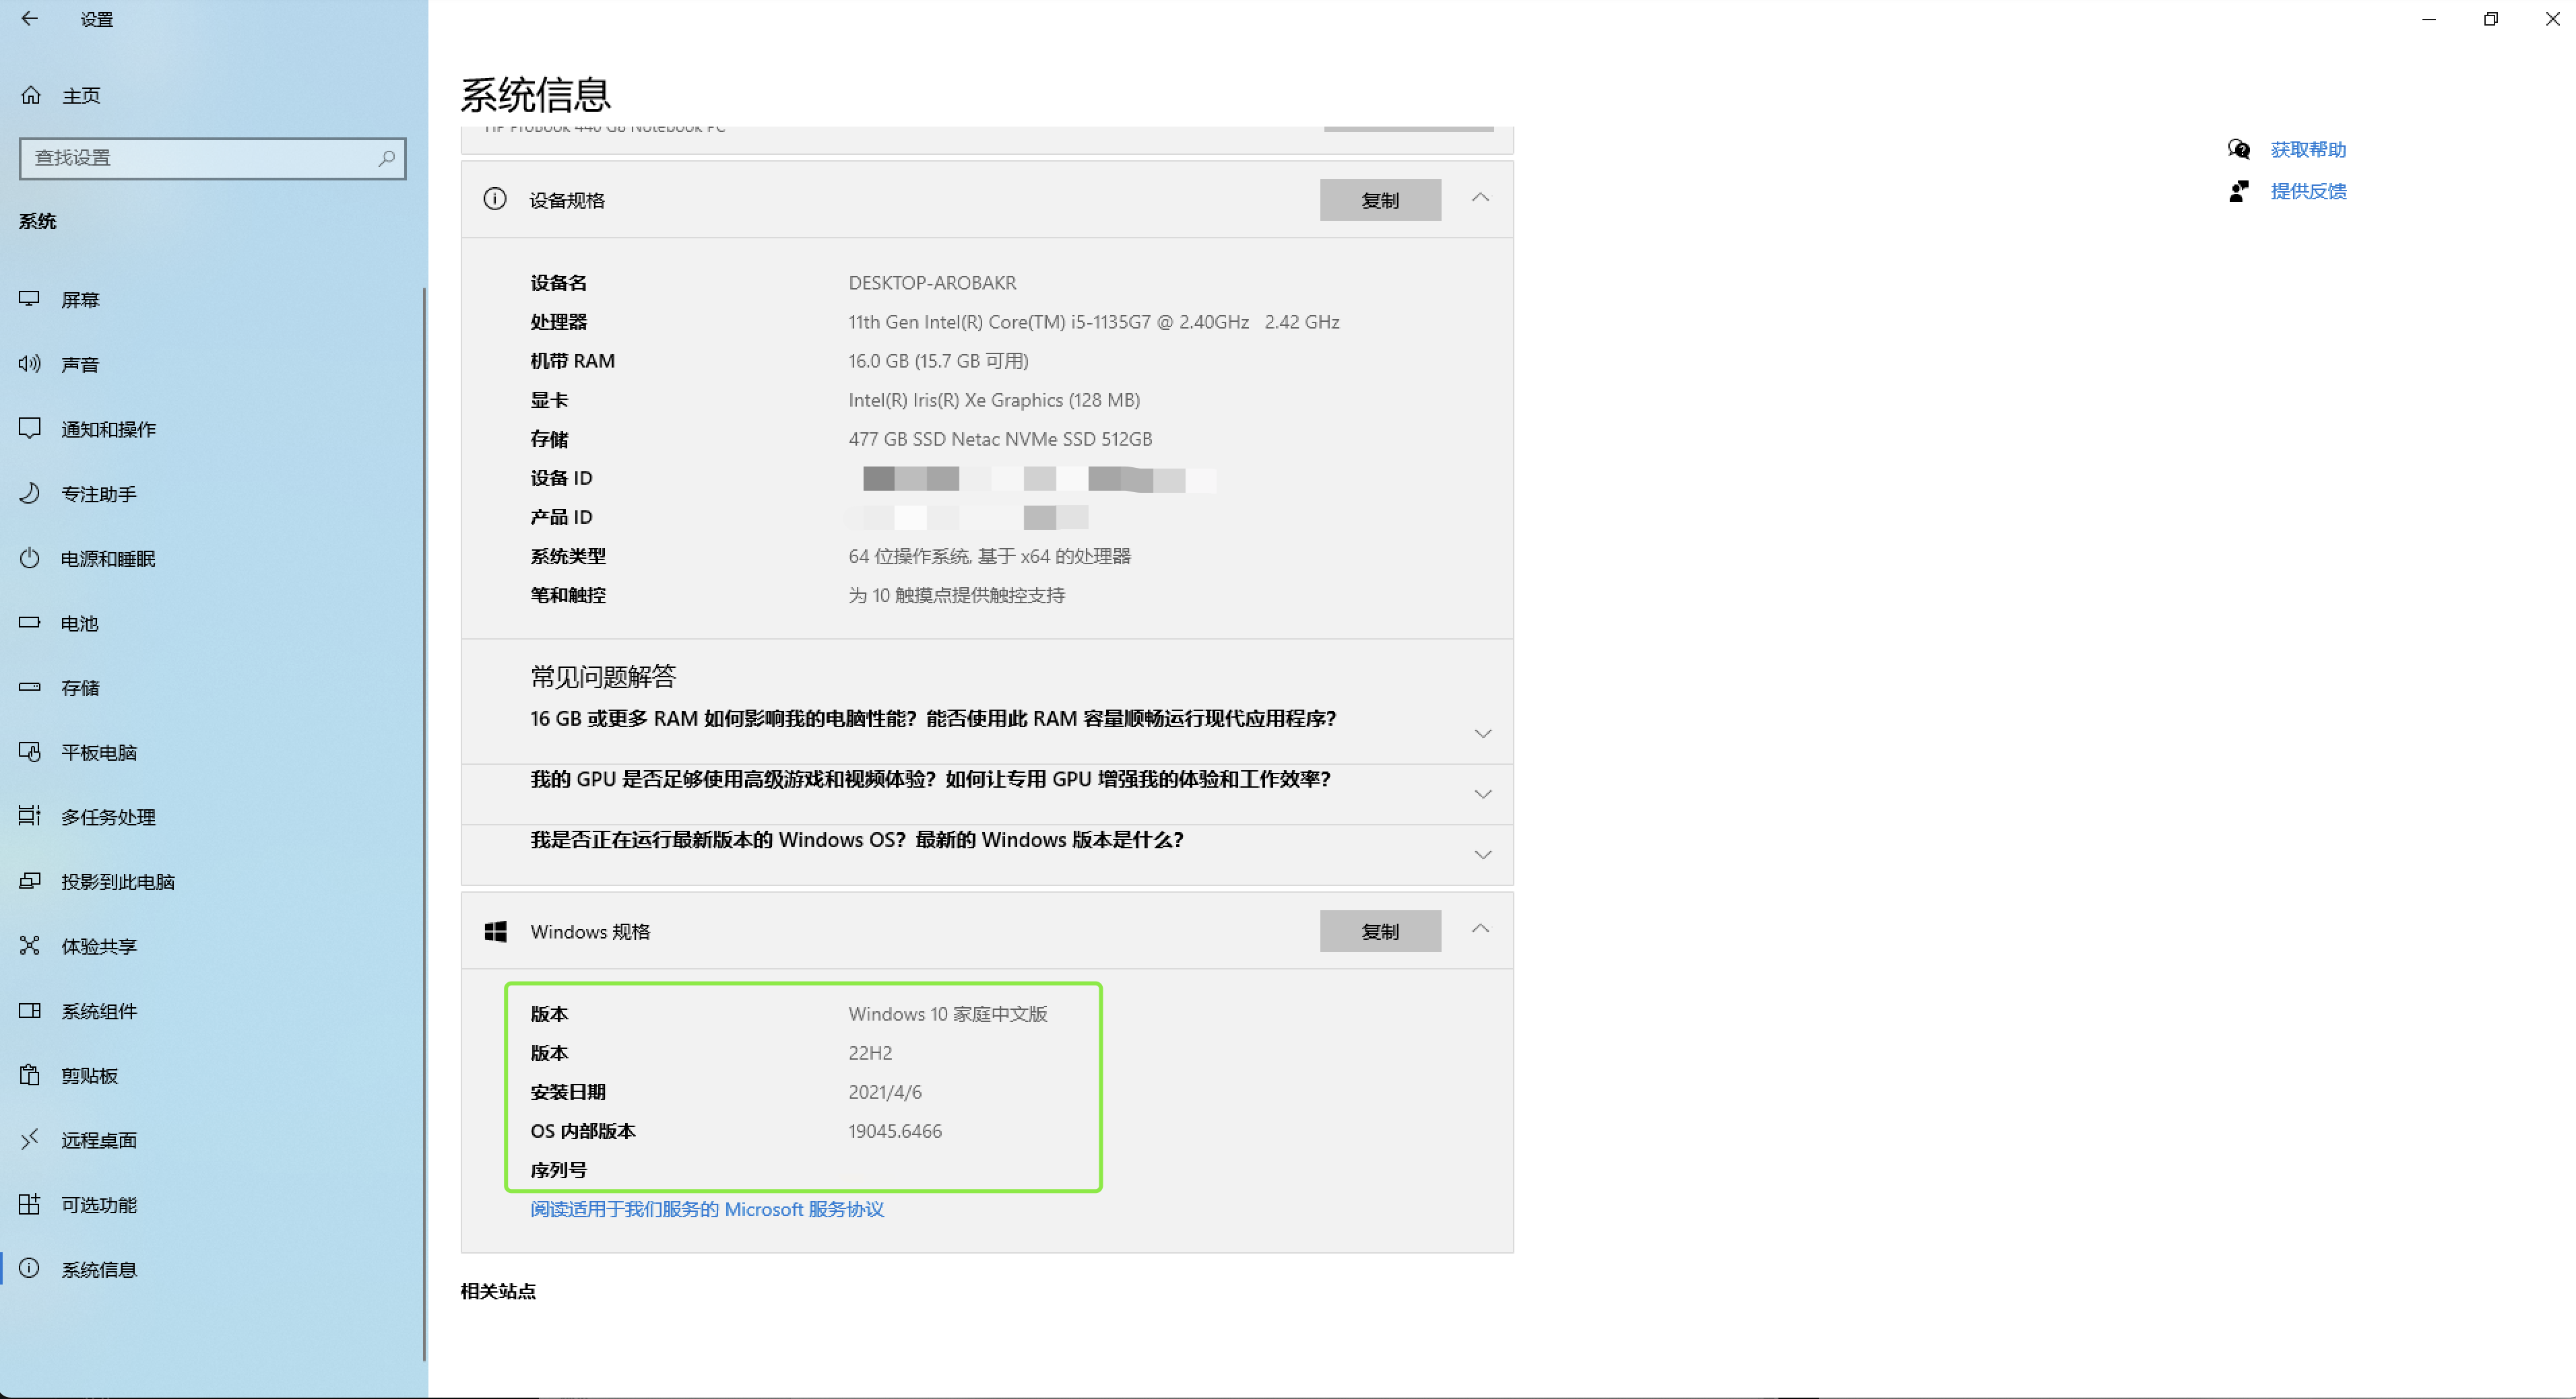Open the 主页 home icon
This screenshot has width=2576, height=1399.
[31, 96]
